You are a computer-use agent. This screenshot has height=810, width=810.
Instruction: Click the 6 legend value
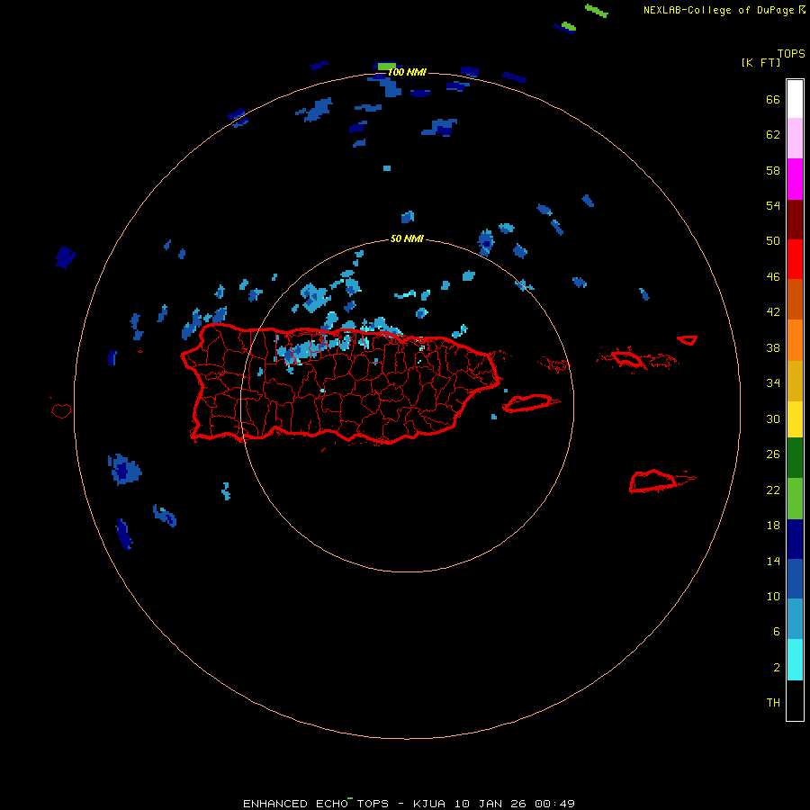coord(777,631)
